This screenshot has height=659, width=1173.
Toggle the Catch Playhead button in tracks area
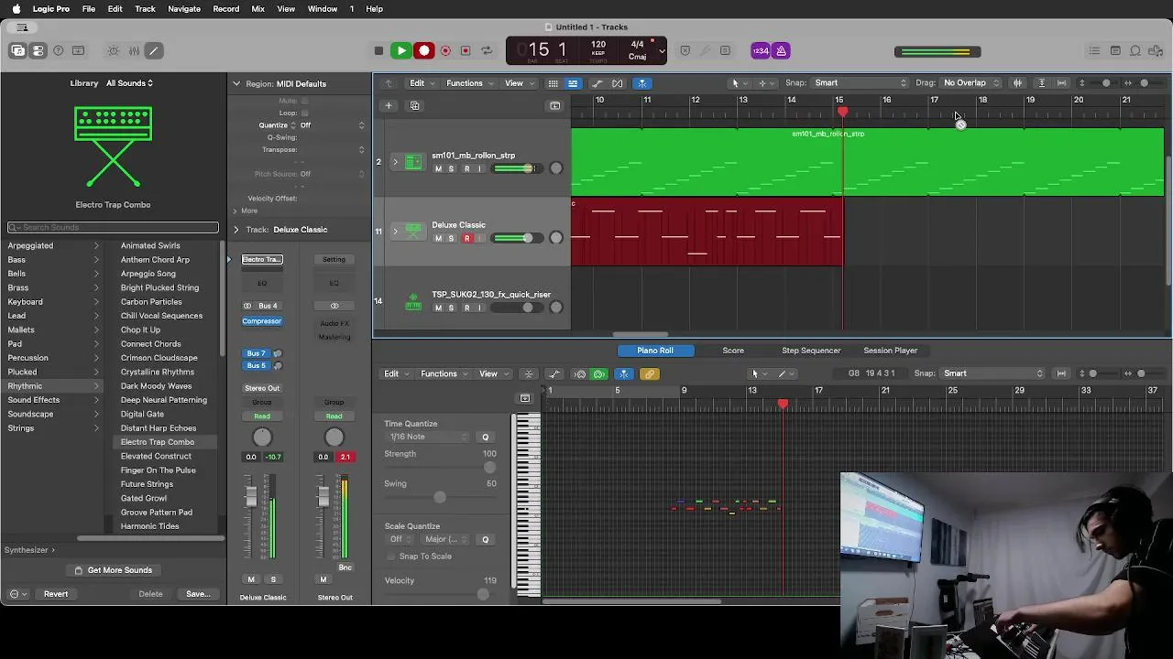tap(642, 83)
